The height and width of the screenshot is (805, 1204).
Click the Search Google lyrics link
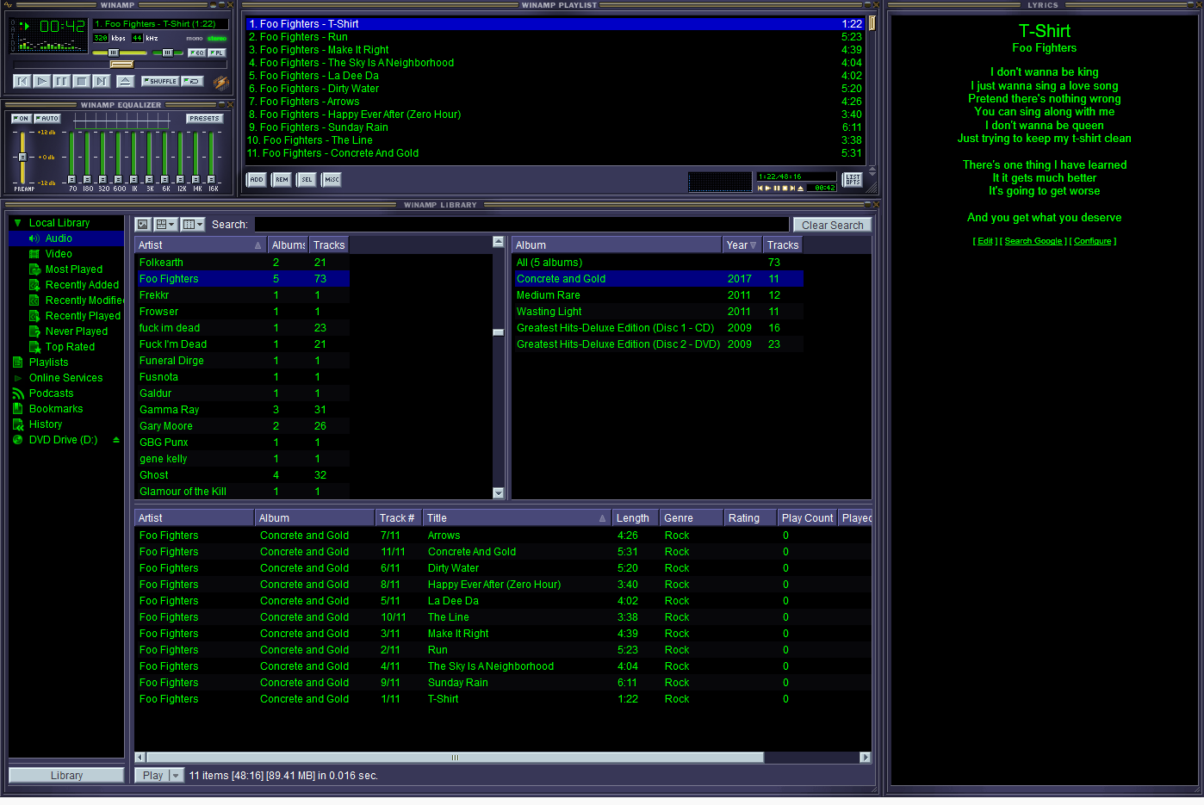[x=1033, y=241]
